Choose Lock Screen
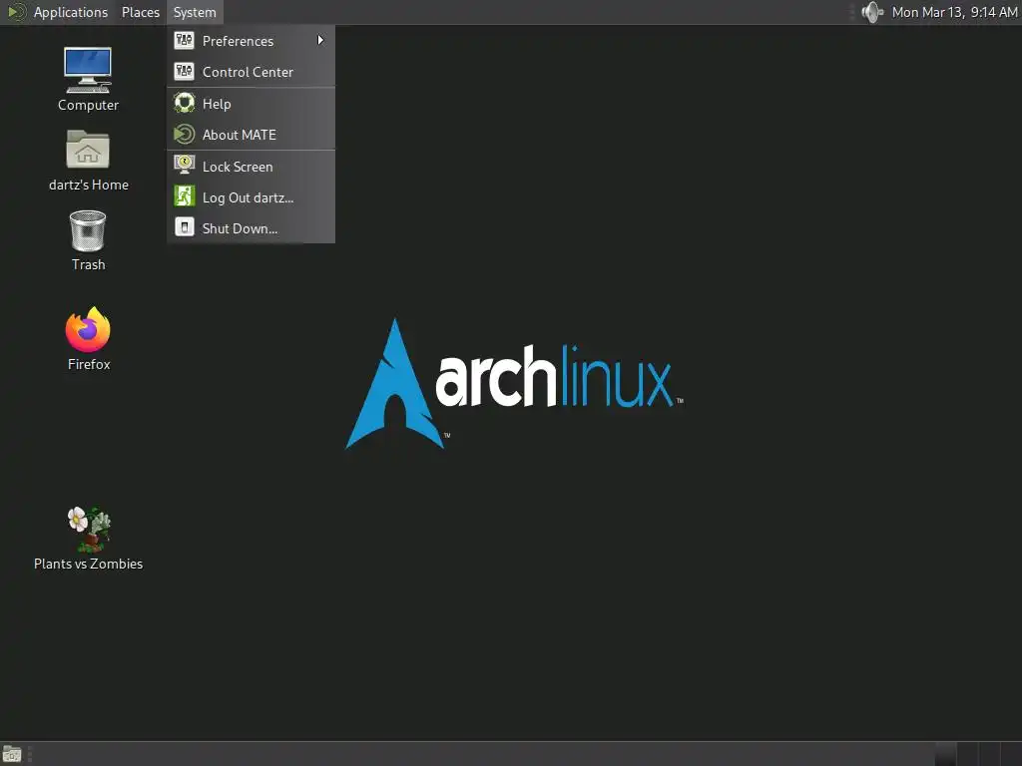This screenshot has width=1022, height=766. (251, 167)
